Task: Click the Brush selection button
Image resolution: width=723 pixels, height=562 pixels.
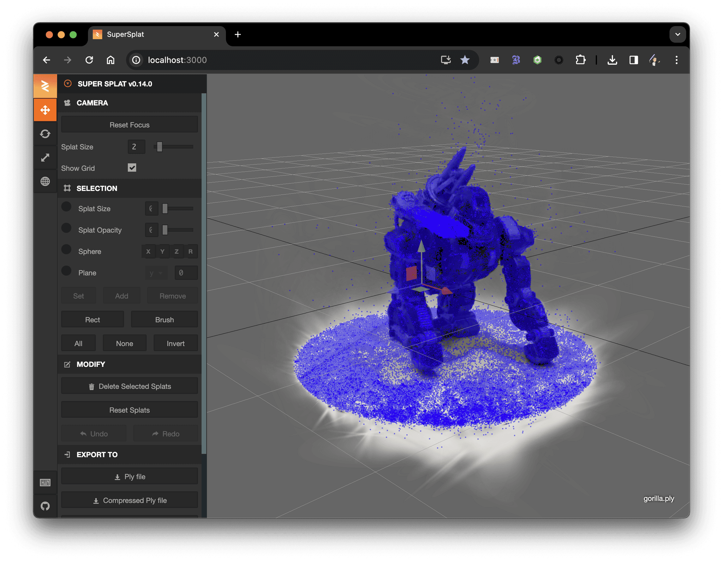Action: (165, 320)
